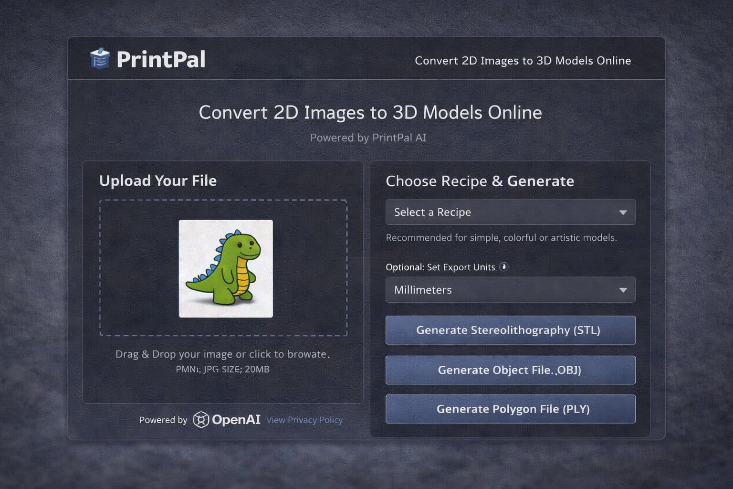
Task: Click the Powered by PrintPal AI subtitle
Action: coord(368,138)
